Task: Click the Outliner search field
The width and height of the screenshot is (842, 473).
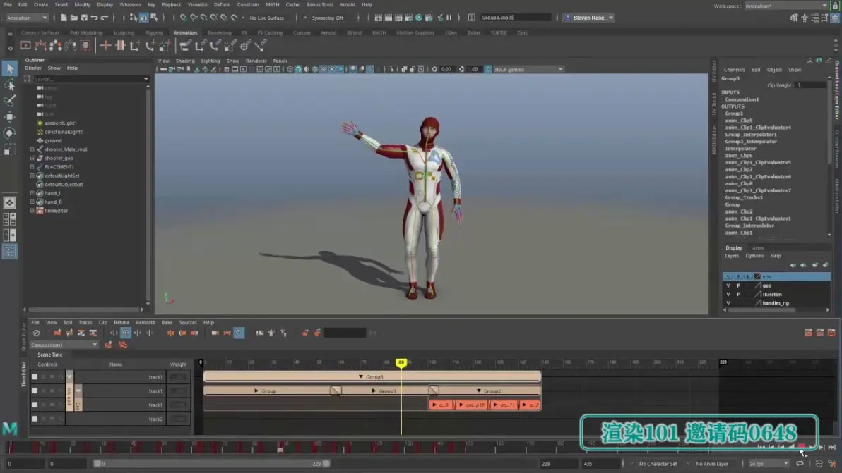Action: click(90, 79)
